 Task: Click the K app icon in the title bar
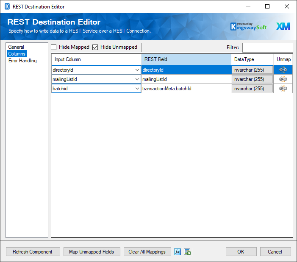(x=7, y=6)
